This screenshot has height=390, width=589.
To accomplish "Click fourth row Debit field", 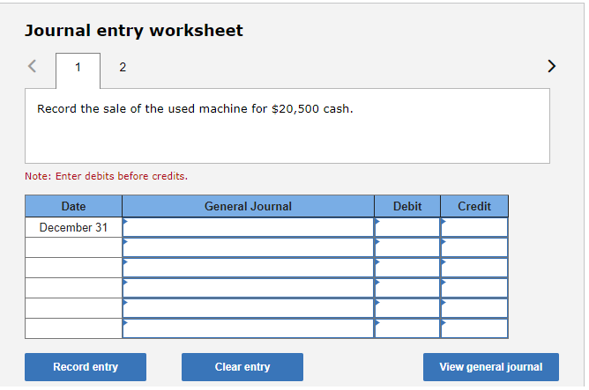I will tap(407, 288).
